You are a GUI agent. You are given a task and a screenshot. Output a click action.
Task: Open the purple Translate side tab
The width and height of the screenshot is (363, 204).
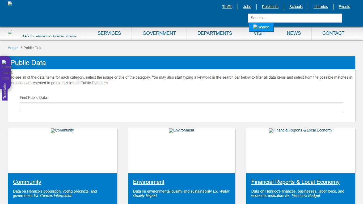5,90
